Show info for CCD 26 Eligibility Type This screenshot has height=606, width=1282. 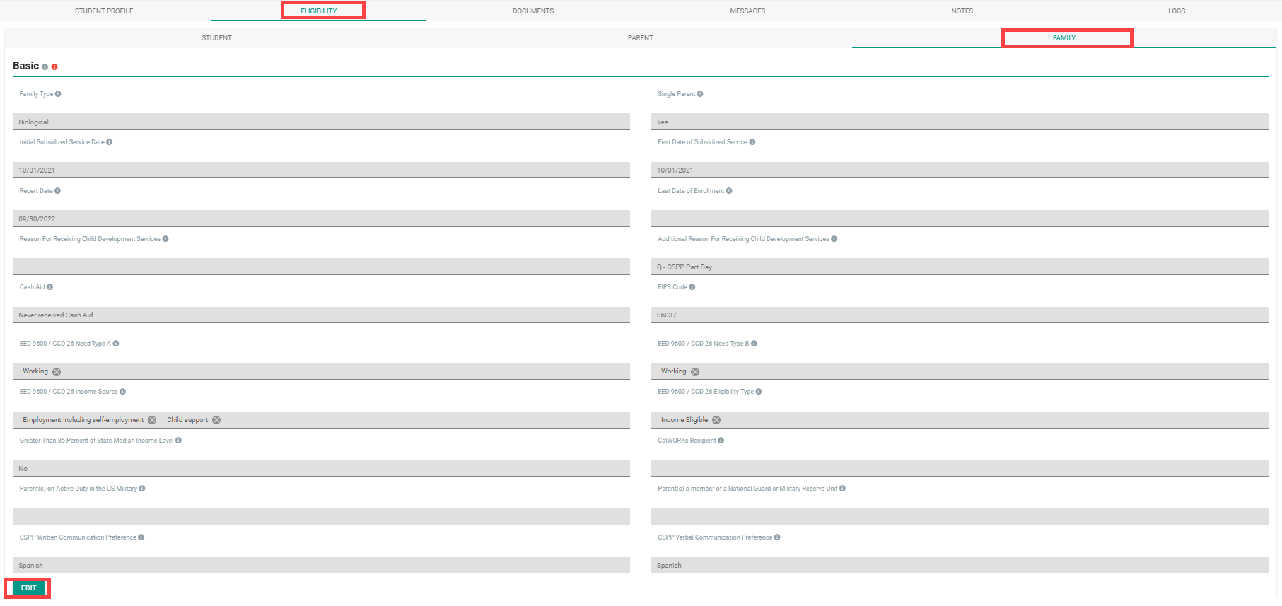pyautogui.click(x=759, y=392)
